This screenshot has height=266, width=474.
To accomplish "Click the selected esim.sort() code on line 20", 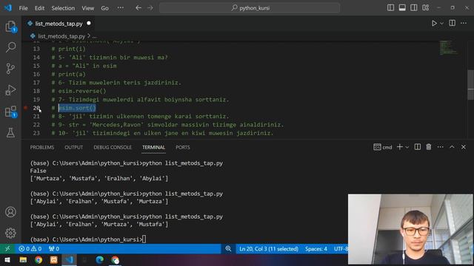I will (77, 108).
